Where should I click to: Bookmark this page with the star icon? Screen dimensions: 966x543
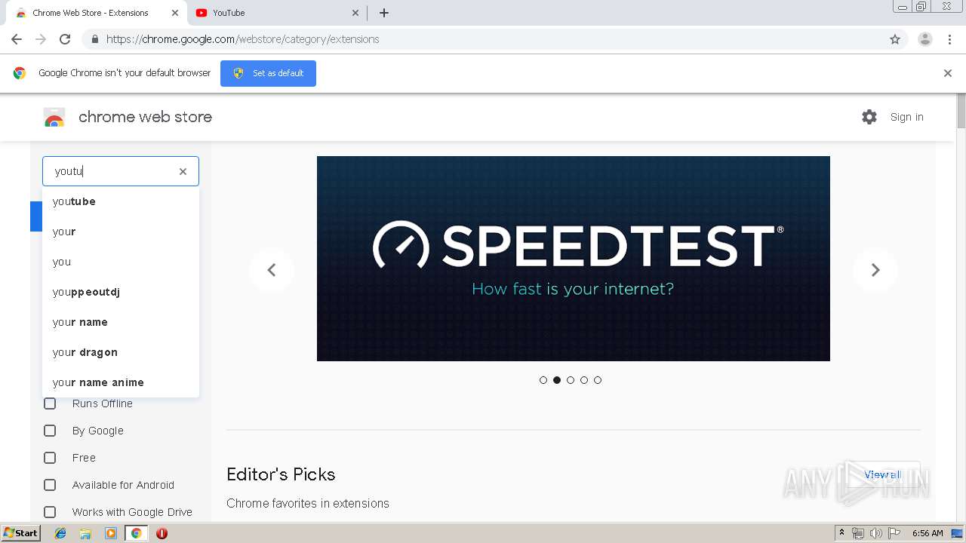point(895,39)
